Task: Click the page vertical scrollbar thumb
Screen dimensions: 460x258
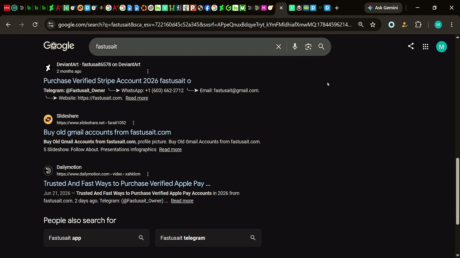Action: coord(457,192)
